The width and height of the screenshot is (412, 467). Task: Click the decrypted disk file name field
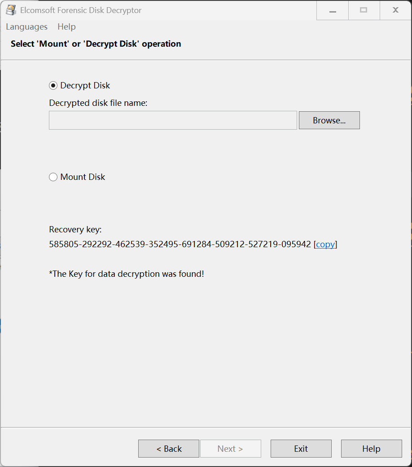(173, 120)
